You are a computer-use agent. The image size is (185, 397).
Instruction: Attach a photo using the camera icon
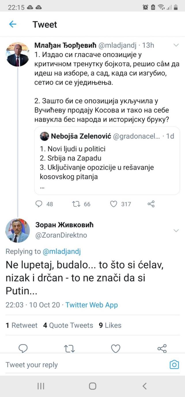click(x=174, y=365)
